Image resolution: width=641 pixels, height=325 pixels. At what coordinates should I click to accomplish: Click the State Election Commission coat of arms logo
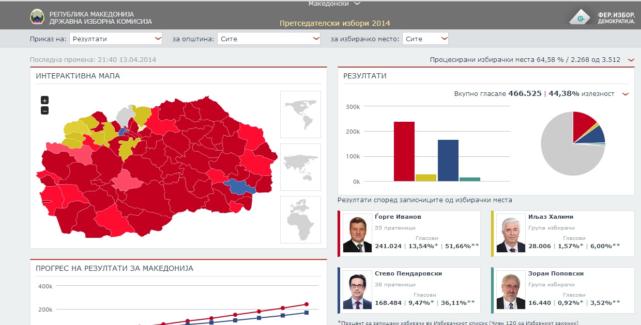37,17
